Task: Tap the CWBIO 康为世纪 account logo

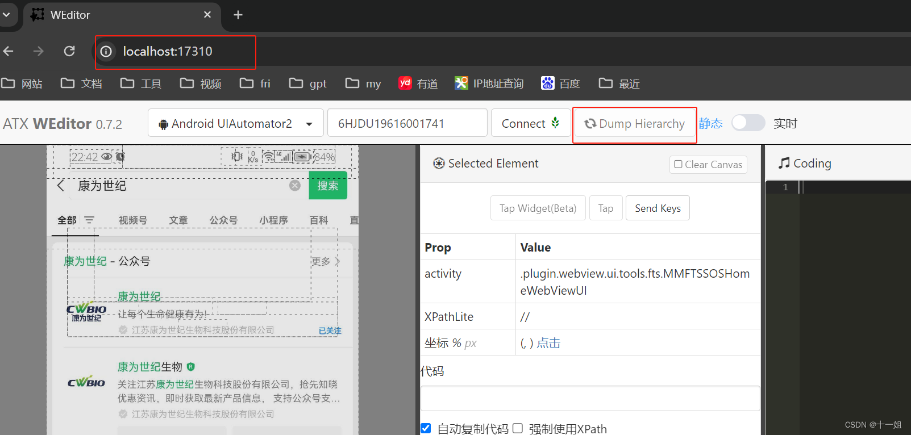Action: click(x=86, y=313)
